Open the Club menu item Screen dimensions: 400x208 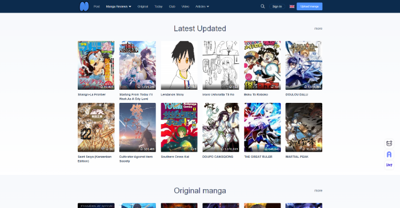coord(172,6)
